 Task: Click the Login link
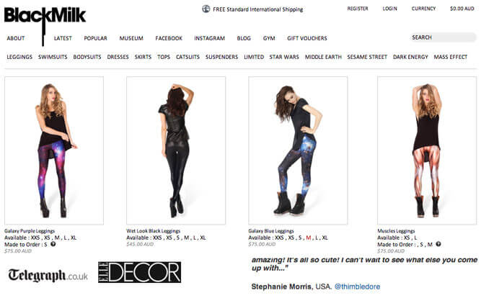tap(389, 9)
